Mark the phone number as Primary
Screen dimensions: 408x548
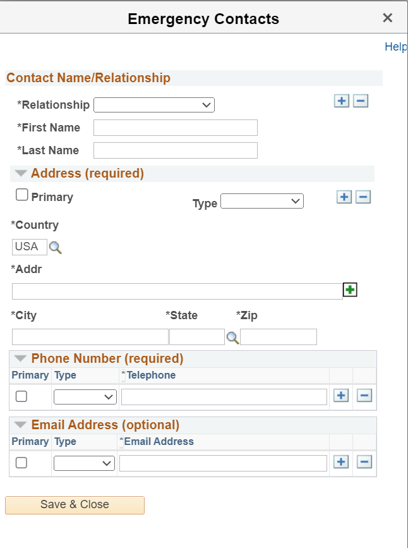pos(21,396)
